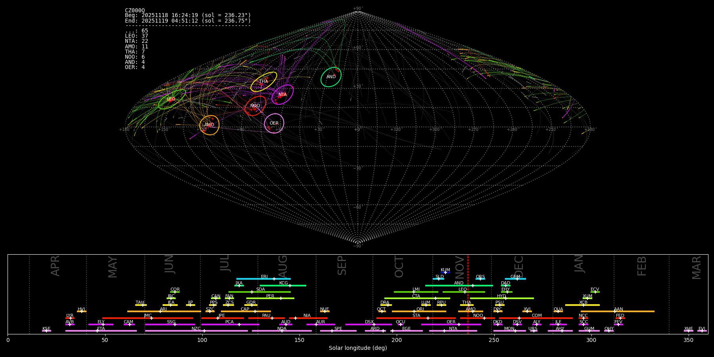
Task: Click the −90° label below sky map
Action: 357,246
